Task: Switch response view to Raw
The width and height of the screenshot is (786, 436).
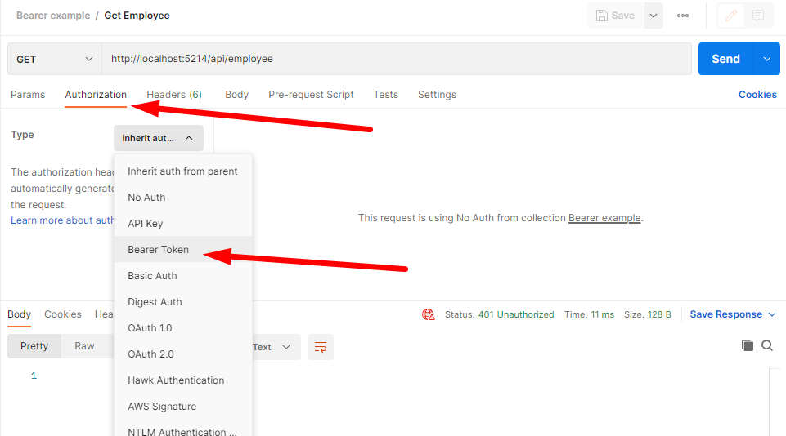Action: [84, 346]
